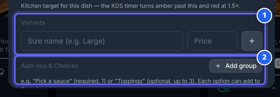Click the chef hat icon at left edge
This screenshot has height=97, width=280.
pos(2,71)
